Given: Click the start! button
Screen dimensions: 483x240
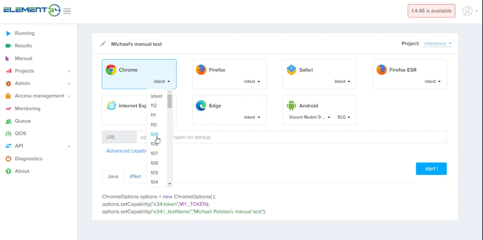Looking at the screenshot, I should (431, 169).
